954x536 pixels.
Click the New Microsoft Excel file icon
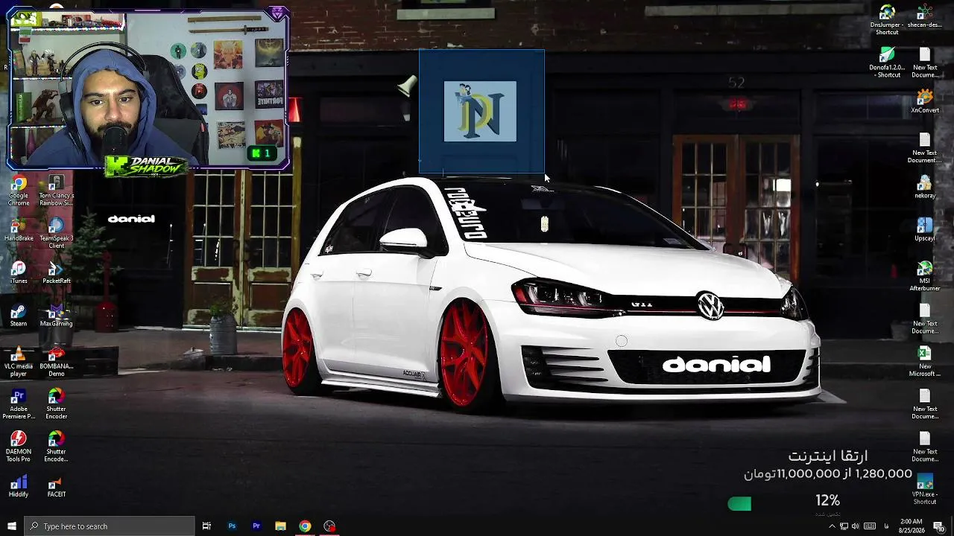pyautogui.click(x=925, y=362)
